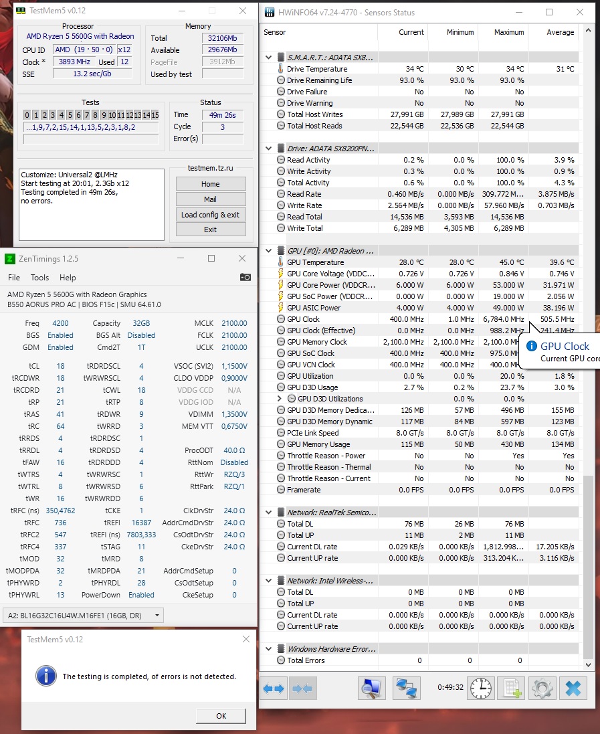Viewport: 600px width, 734px height.
Task: Click circle icon beside Framerate
Action: [281, 490]
